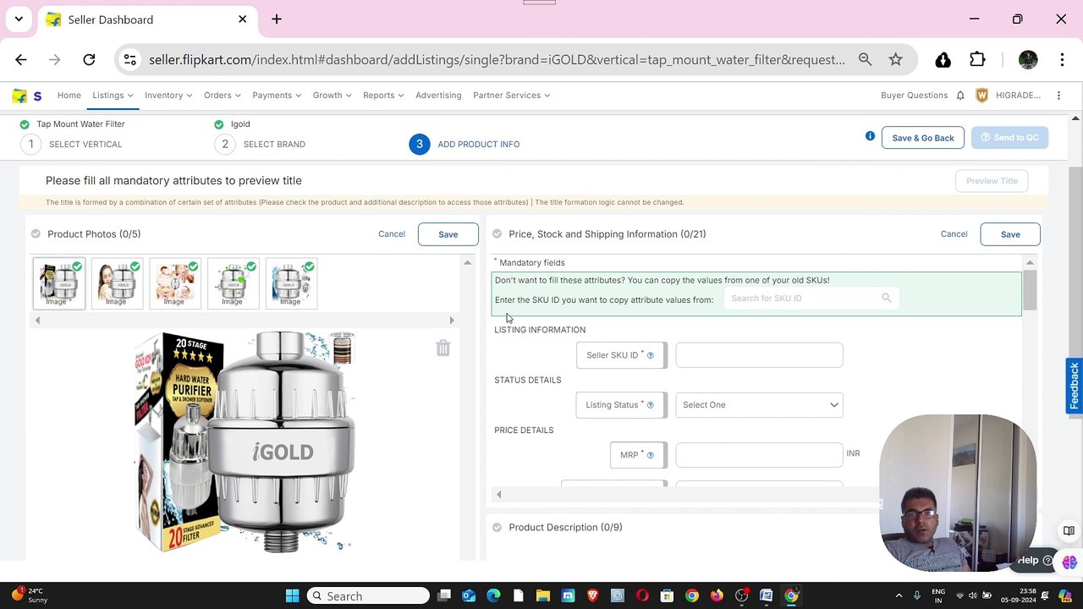The image size is (1083, 609).
Task: Expand the Reports menu
Action: point(383,96)
